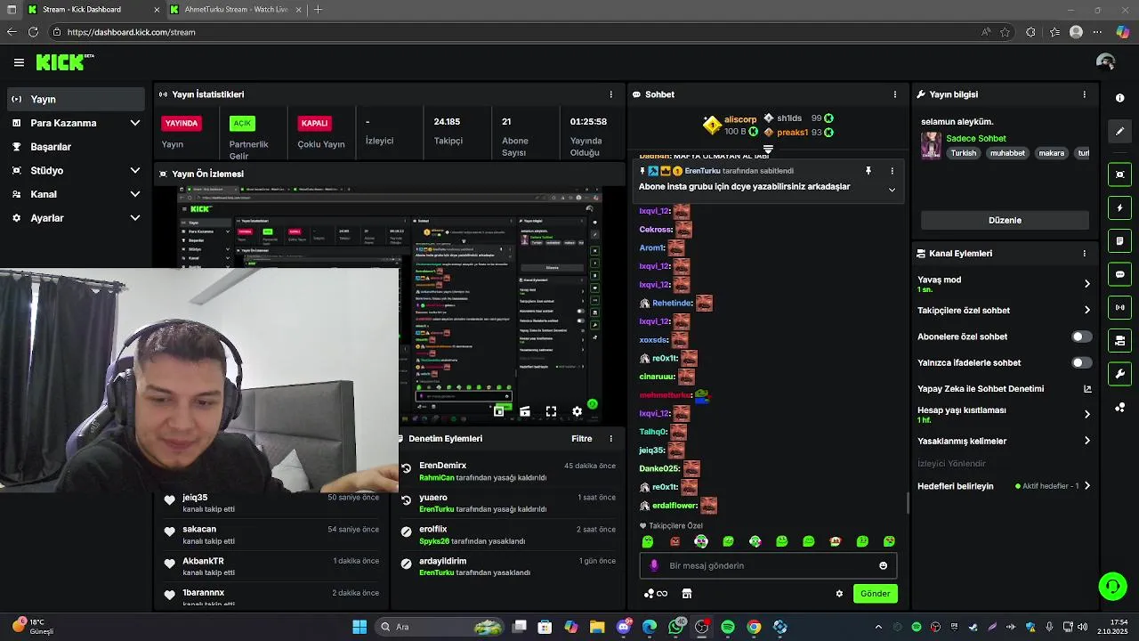This screenshot has height=641, width=1139.
Task: Open Spotify from the taskbar
Action: 728,627
